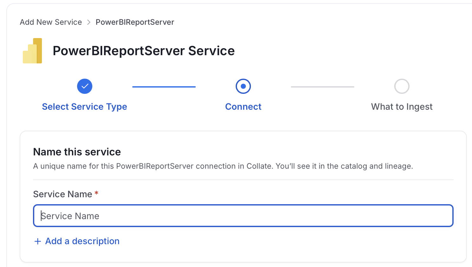Viewport: 472px width, 267px height.
Task: Click the Connect step circle indicator
Action: click(x=243, y=86)
